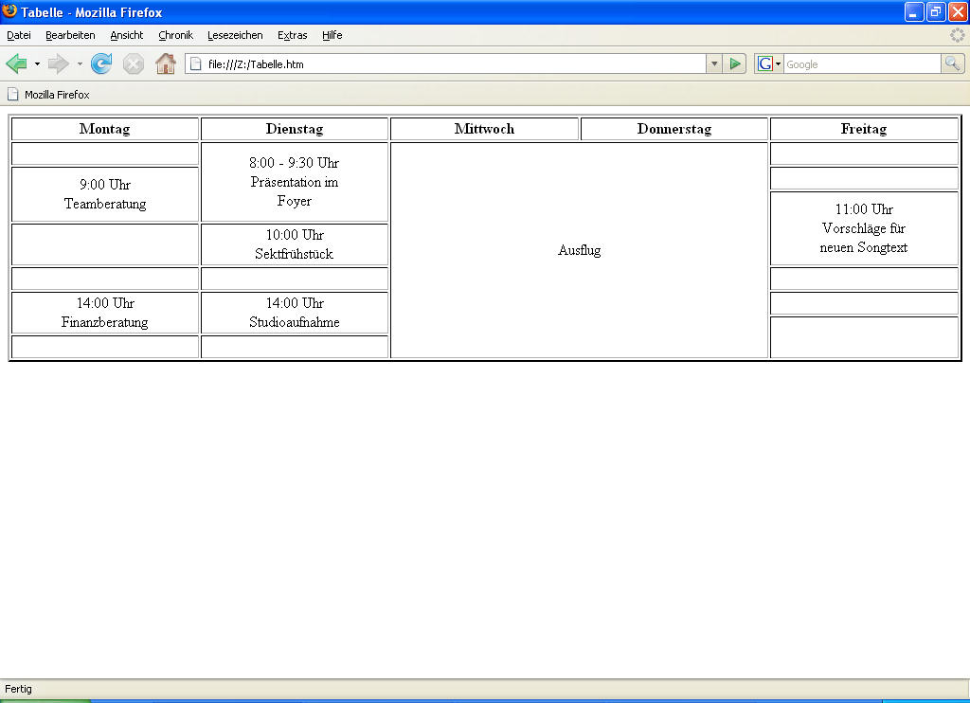The image size is (970, 703).
Task: Open the Datei menu
Action: 19,35
